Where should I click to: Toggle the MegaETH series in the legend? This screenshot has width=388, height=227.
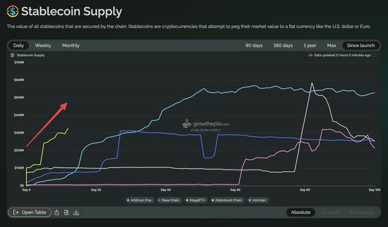coord(196,200)
